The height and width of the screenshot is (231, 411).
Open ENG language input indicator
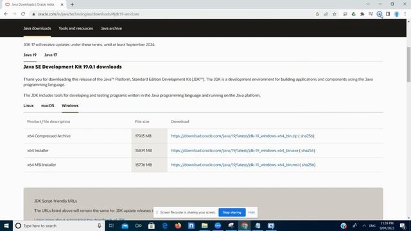pyautogui.click(x=372, y=225)
